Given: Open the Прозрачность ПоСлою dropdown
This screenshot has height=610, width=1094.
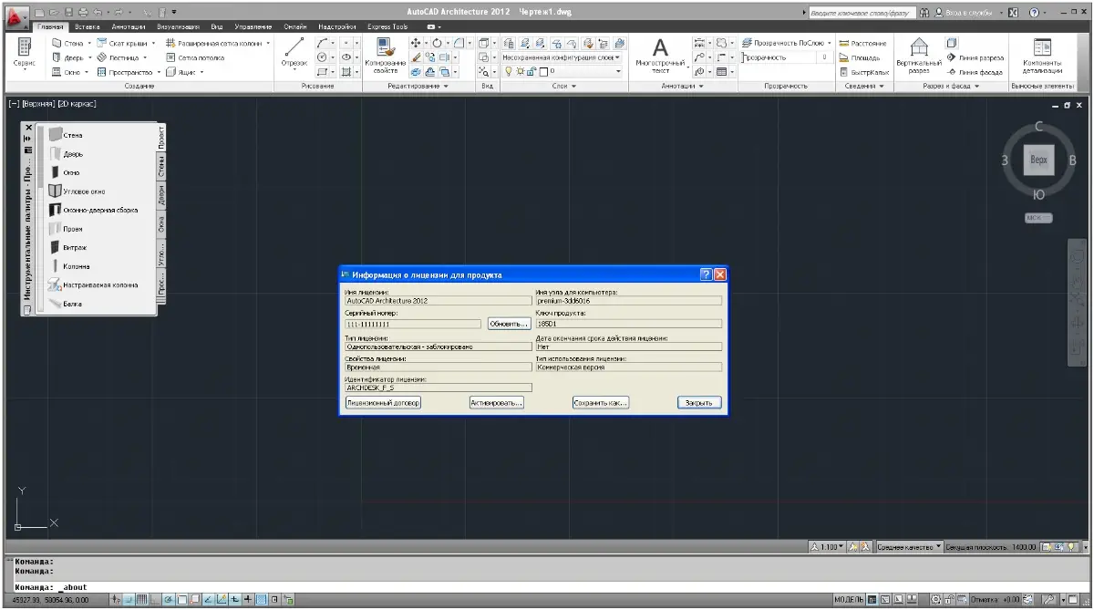Looking at the screenshot, I should point(787,43).
